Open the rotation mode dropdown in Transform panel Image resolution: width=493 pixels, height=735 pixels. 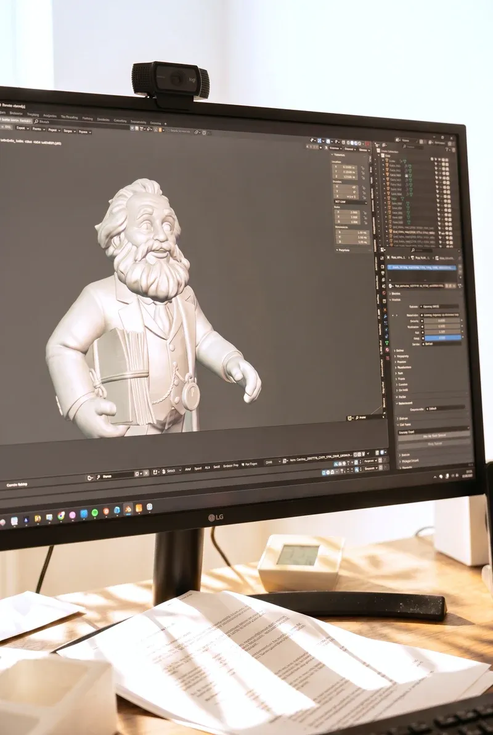click(351, 202)
